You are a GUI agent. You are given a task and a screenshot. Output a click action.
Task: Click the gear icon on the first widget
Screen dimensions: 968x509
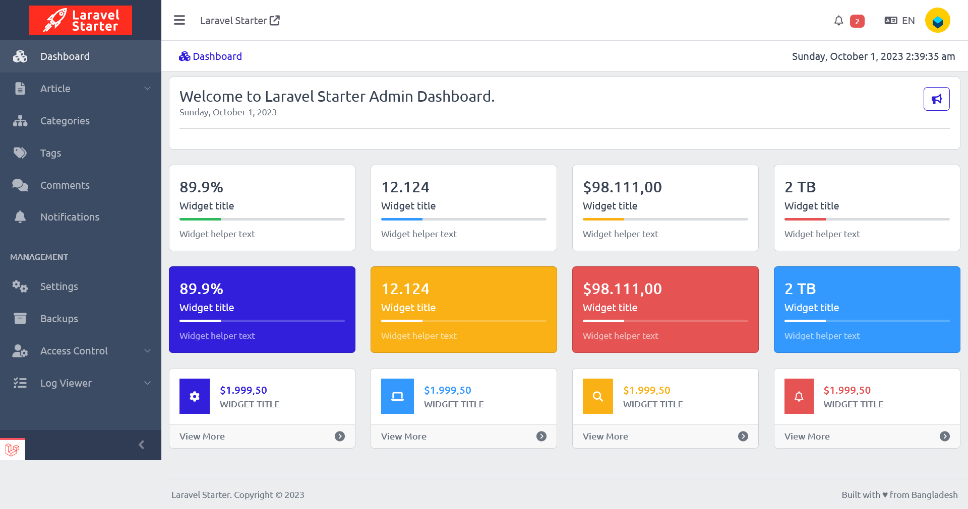(194, 396)
